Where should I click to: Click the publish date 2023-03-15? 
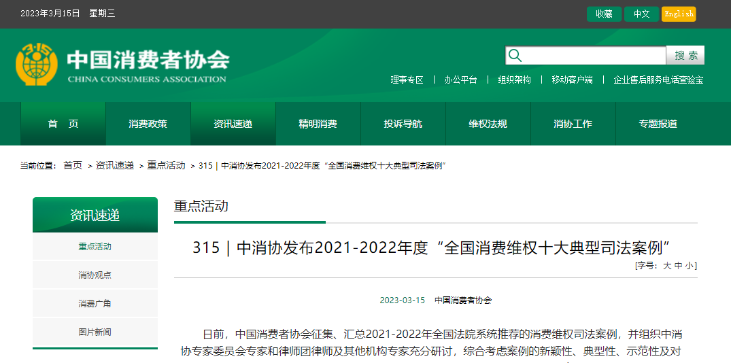[x=403, y=300]
